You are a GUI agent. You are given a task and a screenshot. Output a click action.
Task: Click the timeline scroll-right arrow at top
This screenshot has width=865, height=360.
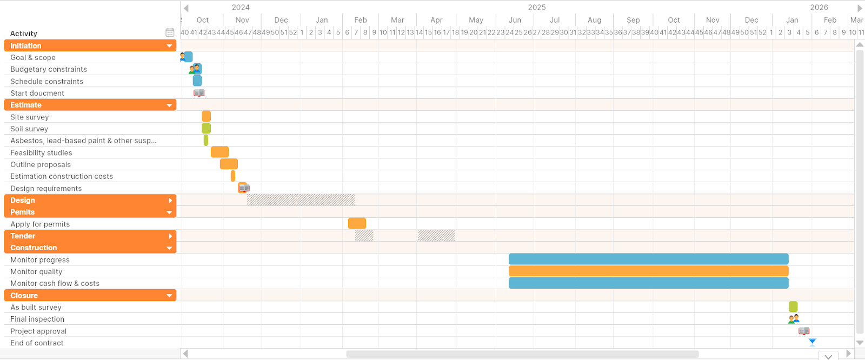860,8
